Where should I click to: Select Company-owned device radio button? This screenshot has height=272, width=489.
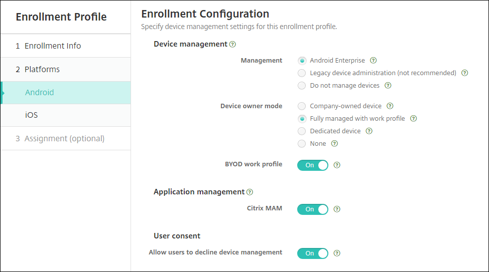[x=302, y=106]
